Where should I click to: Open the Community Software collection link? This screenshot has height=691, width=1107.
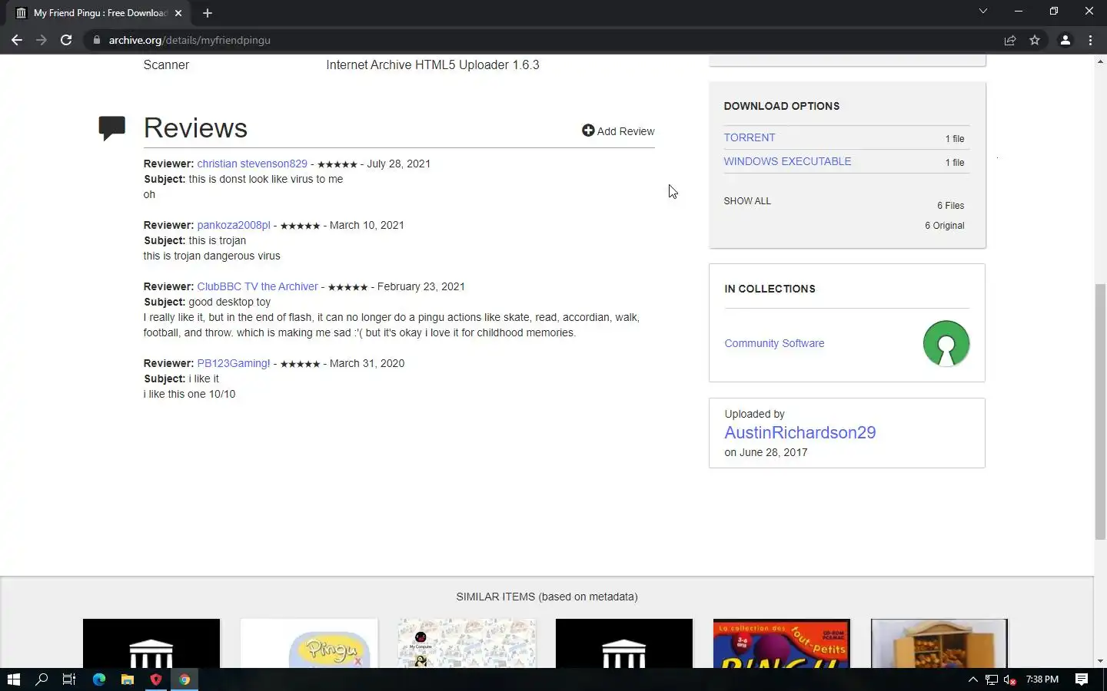774,343
